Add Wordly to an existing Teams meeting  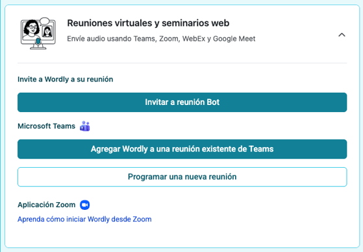point(182,149)
